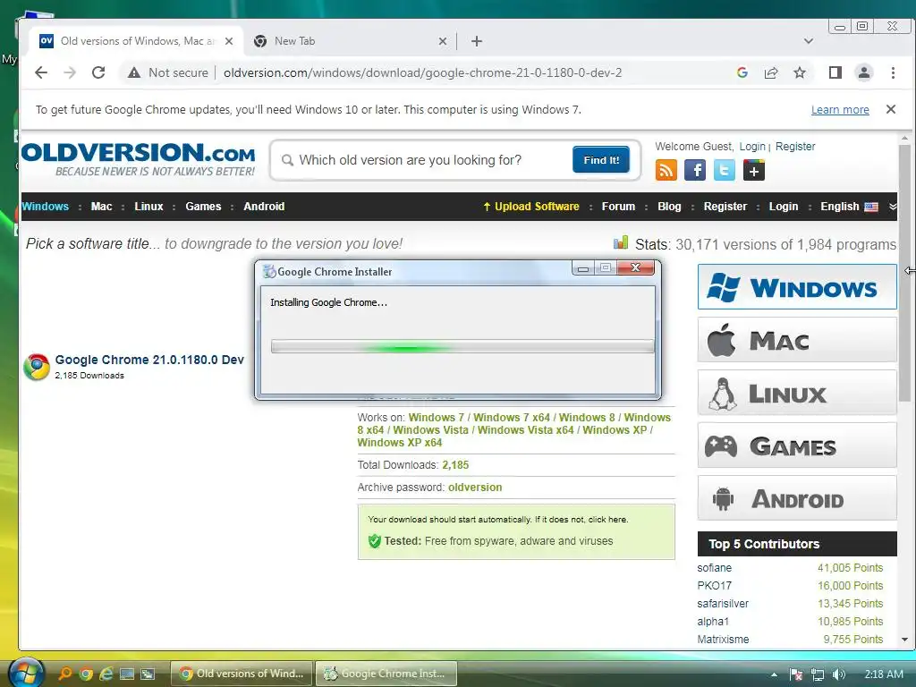916x687 pixels.
Task: Open Chrome side panel icon
Action: point(835,72)
